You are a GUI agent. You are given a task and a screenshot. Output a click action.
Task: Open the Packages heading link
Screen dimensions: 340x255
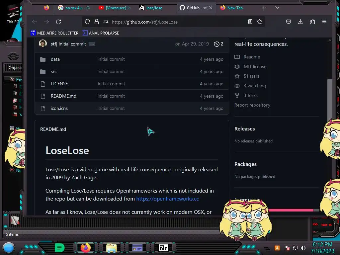click(245, 164)
